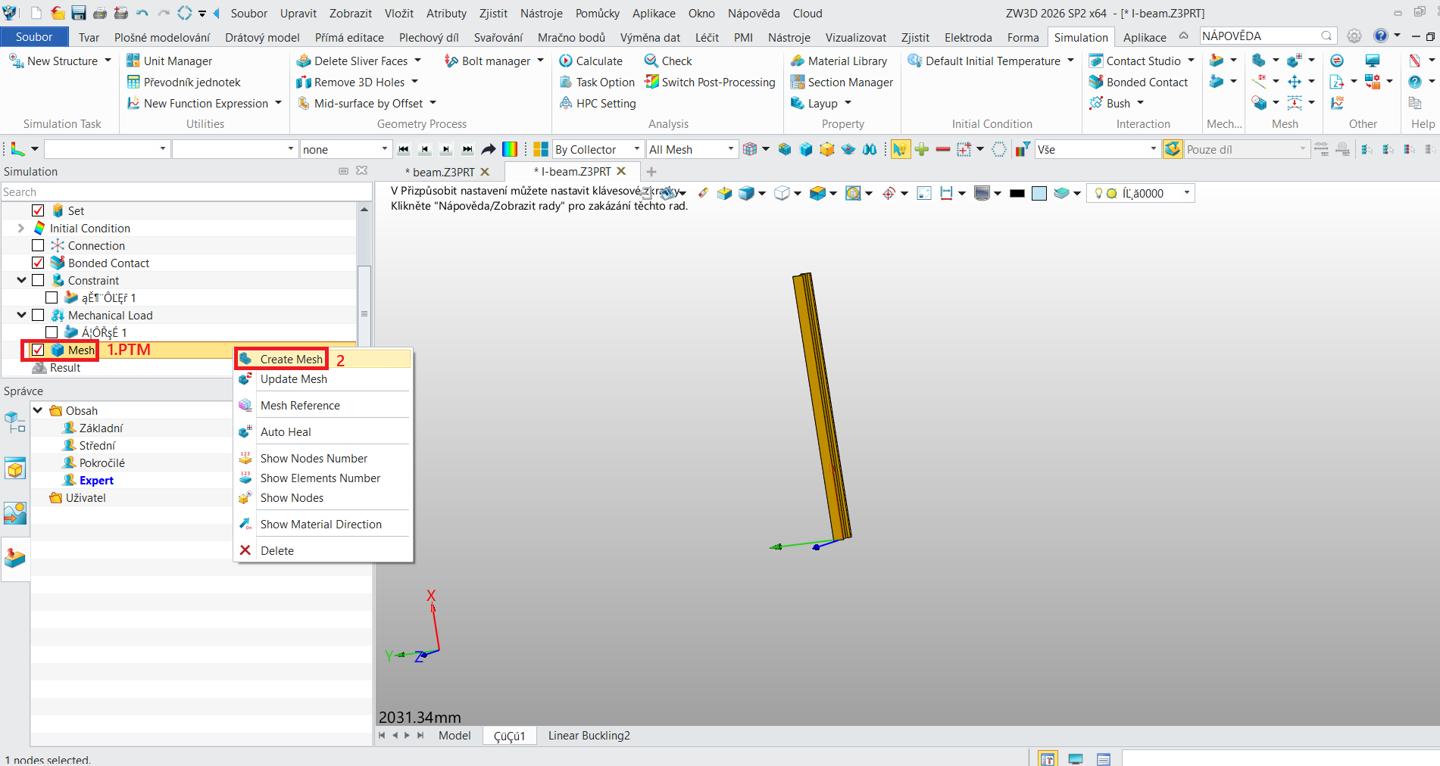Collapse the Mechanical Load node

point(21,315)
